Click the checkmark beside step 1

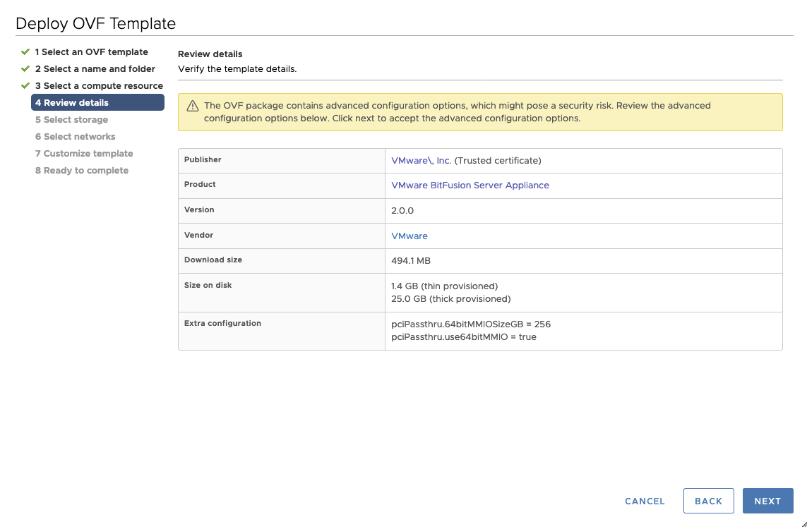point(26,51)
